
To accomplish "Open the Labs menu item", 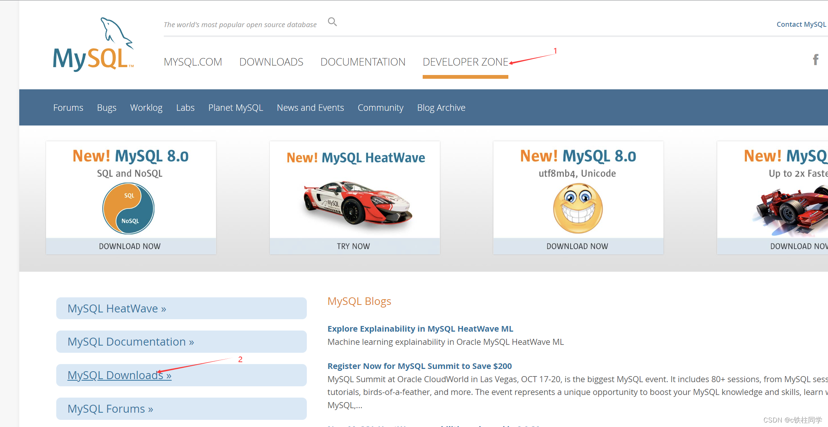I will coord(185,108).
